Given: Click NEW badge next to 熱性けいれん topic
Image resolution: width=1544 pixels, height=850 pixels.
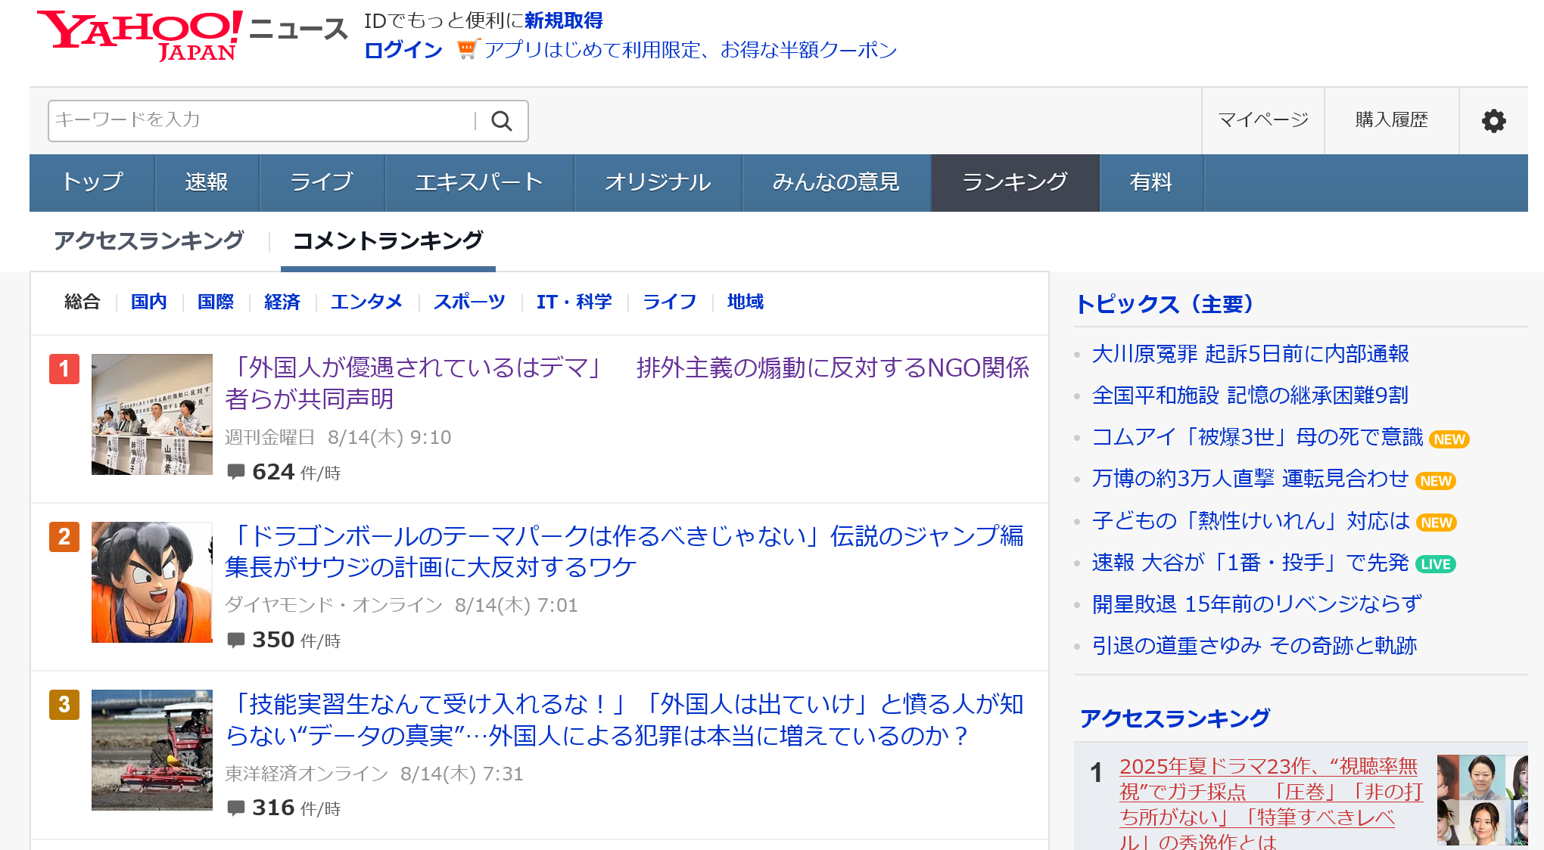Looking at the screenshot, I should (x=1437, y=523).
